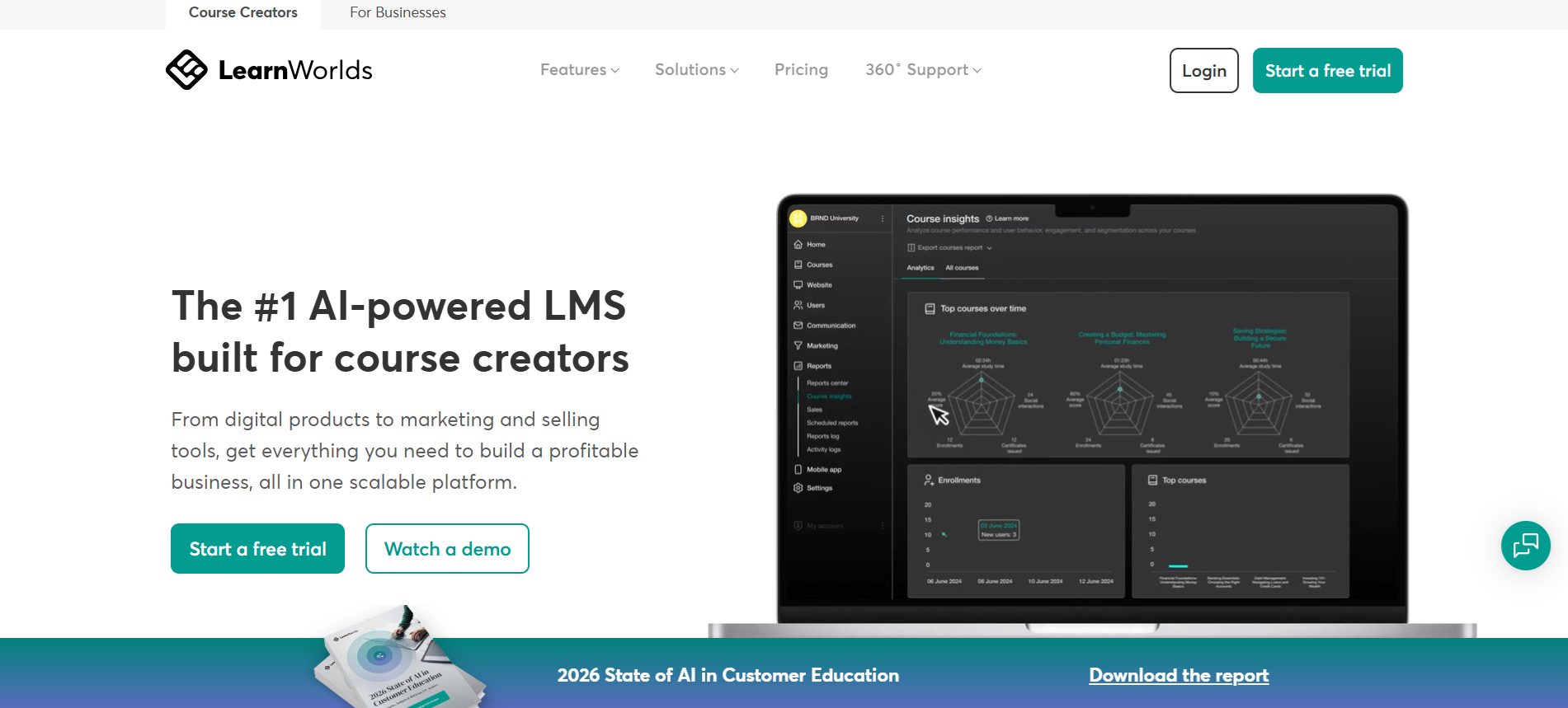1568x708 pixels.
Task: Click Download the report link
Action: pos(1179,676)
